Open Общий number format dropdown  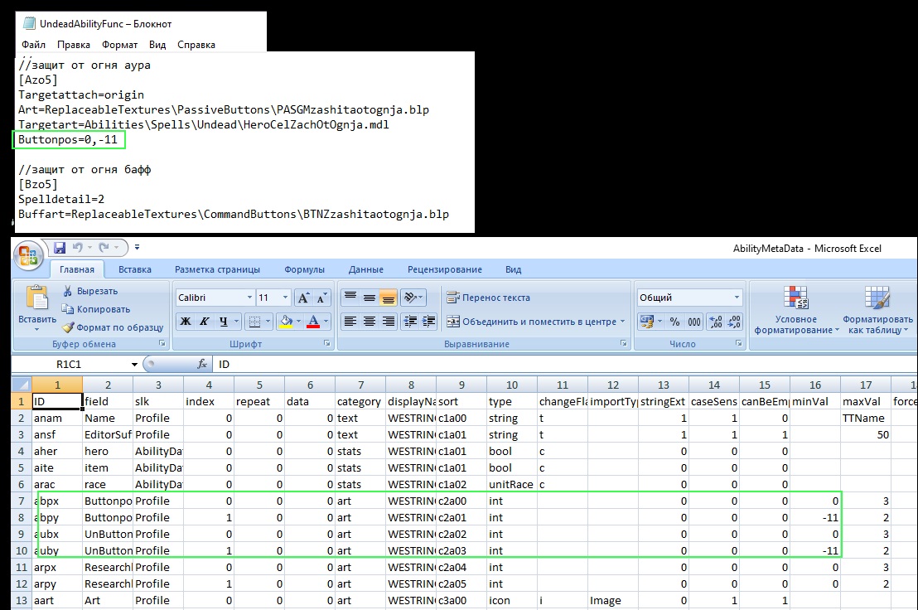[x=737, y=298]
